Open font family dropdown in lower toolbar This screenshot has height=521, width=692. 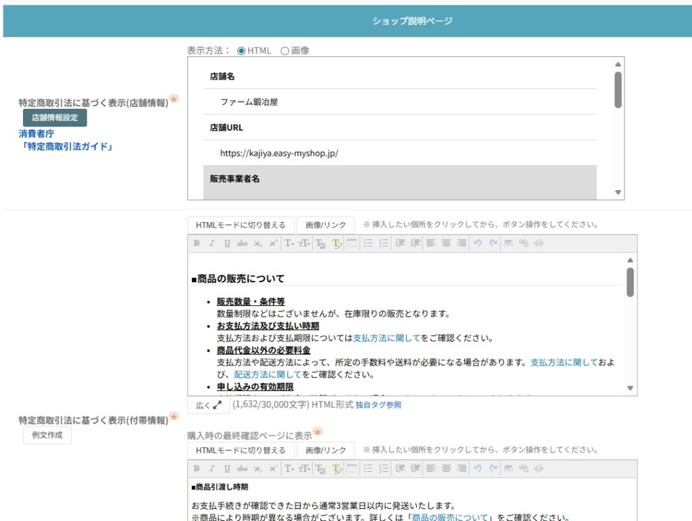[x=289, y=468]
